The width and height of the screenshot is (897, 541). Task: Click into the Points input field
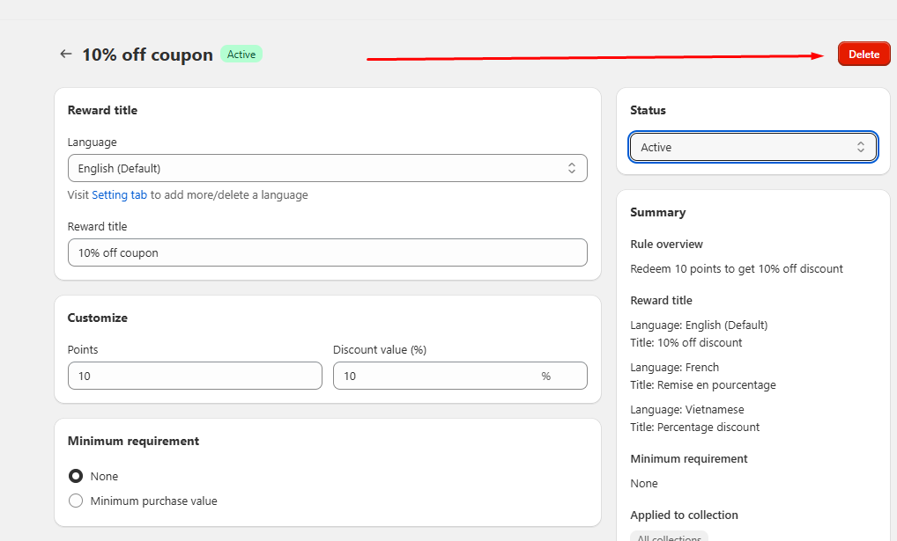[195, 376]
